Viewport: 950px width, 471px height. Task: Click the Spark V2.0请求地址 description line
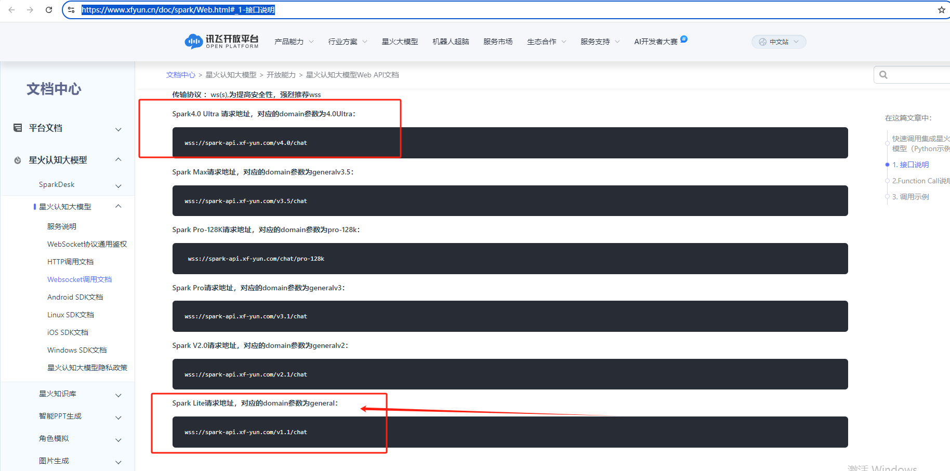point(260,345)
